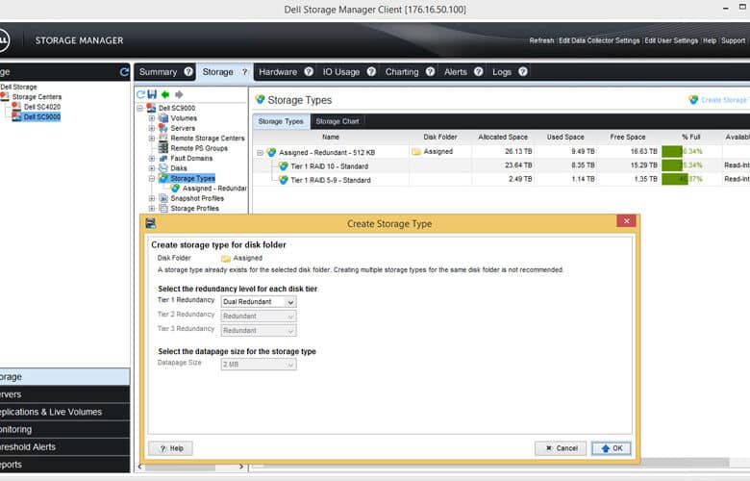This screenshot has height=481, width=750.
Task: Switch to the Alerts tab
Action: (x=456, y=72)
